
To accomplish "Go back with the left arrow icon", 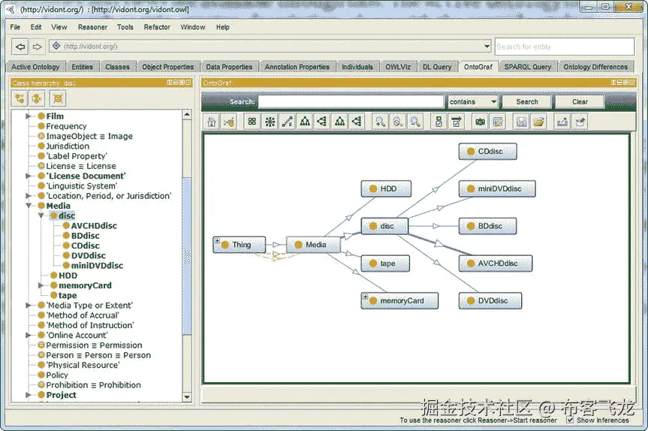I will click(20, 47).
